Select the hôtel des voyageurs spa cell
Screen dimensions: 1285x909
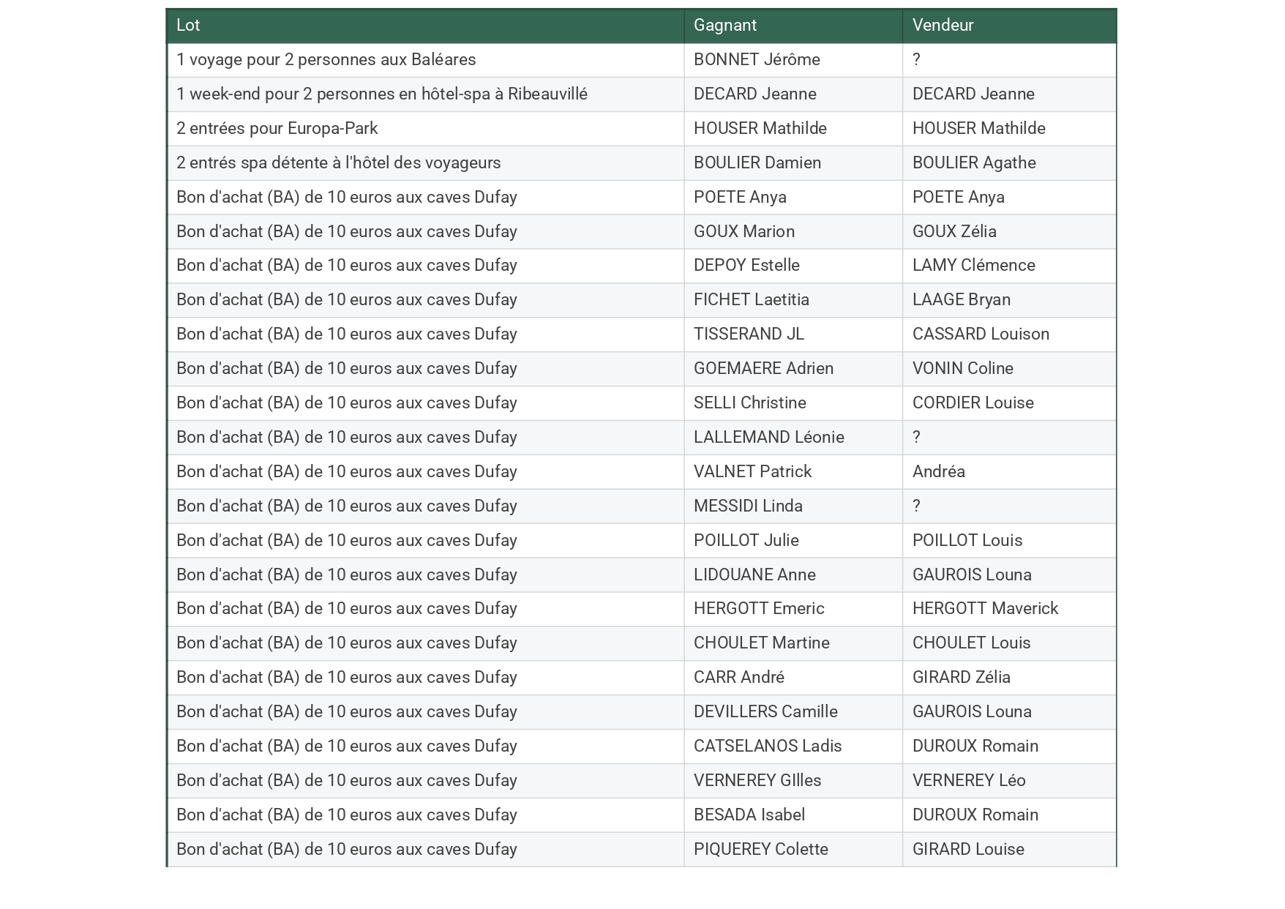(338, 163)
